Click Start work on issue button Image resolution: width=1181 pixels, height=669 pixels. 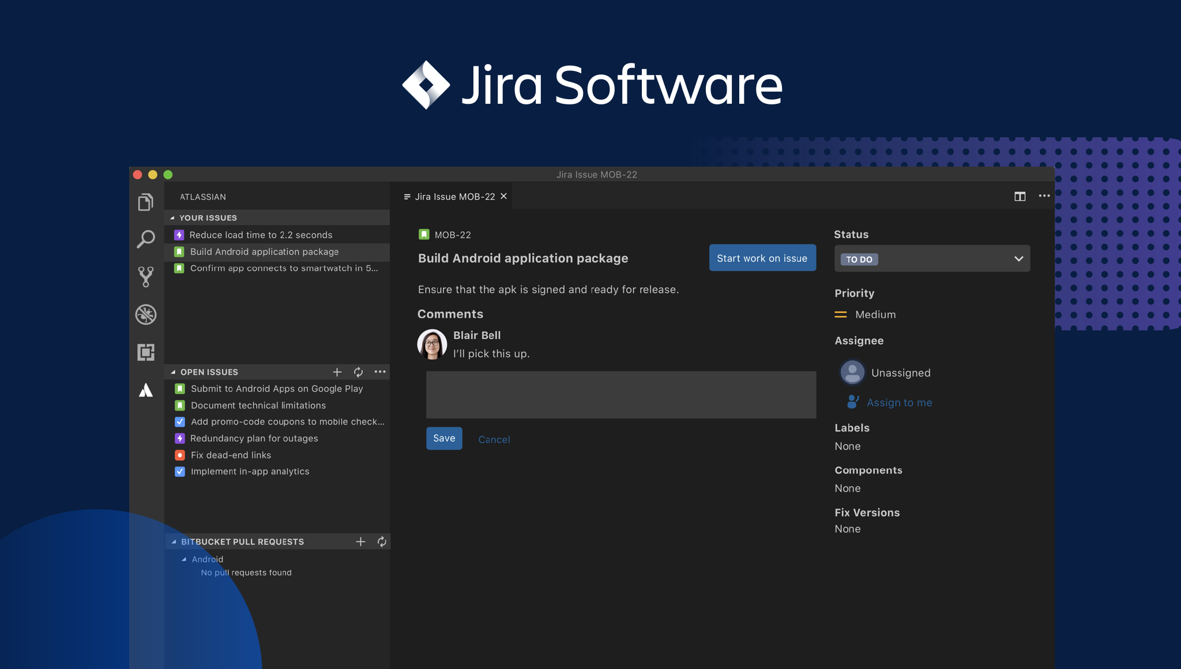click(762, 258)
